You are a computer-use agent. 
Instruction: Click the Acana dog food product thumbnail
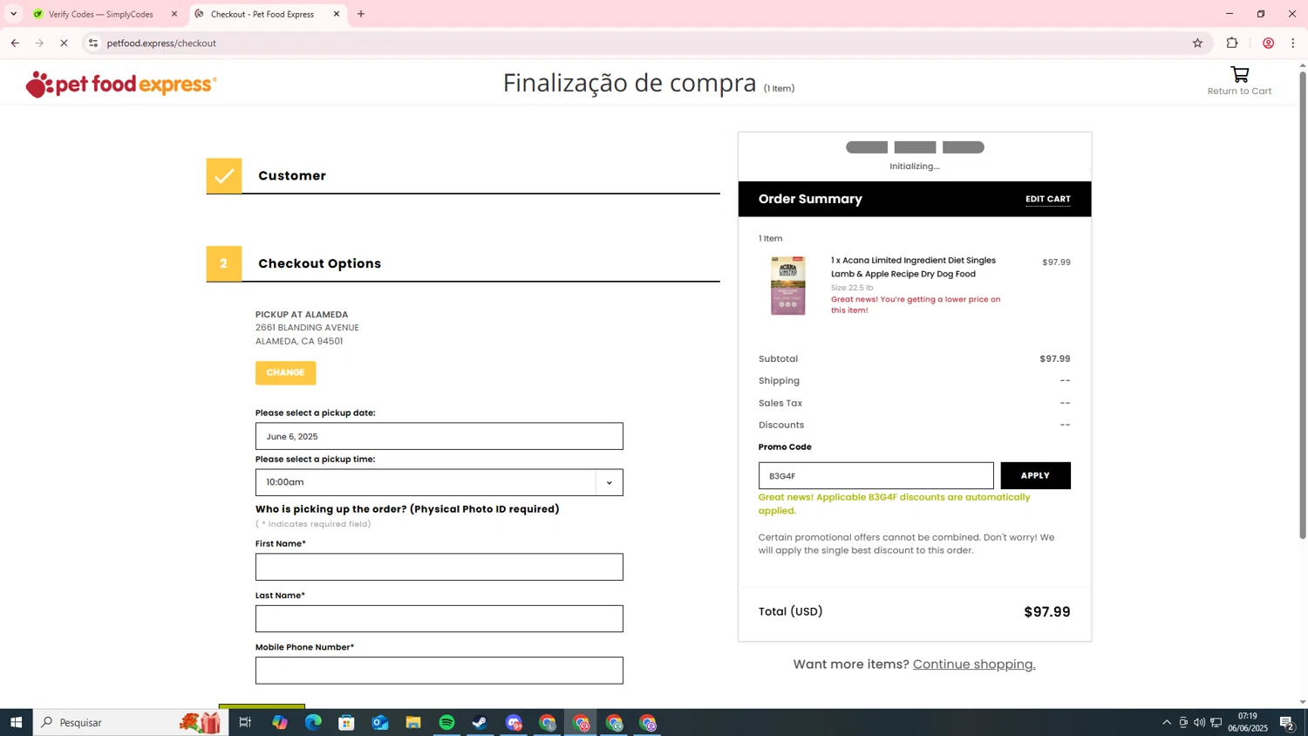(x=787, y=285)
